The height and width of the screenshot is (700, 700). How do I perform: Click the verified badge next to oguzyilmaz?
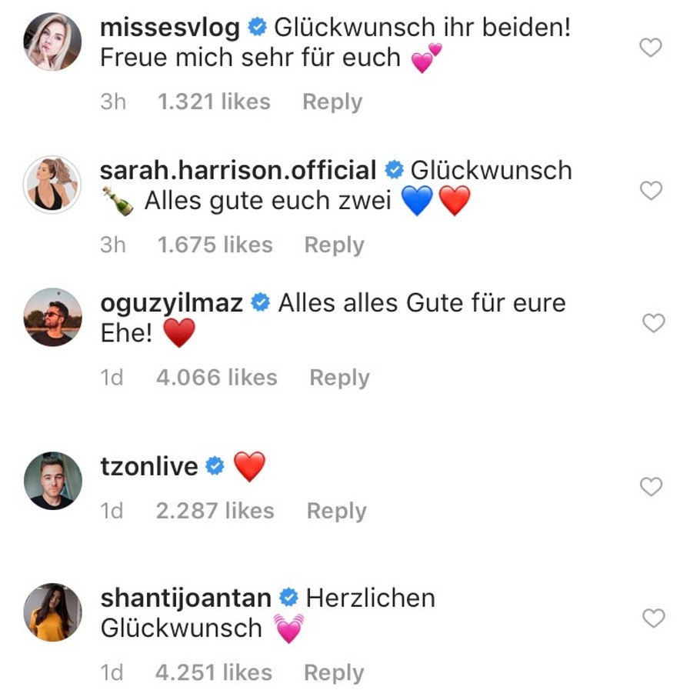[262, 303]
